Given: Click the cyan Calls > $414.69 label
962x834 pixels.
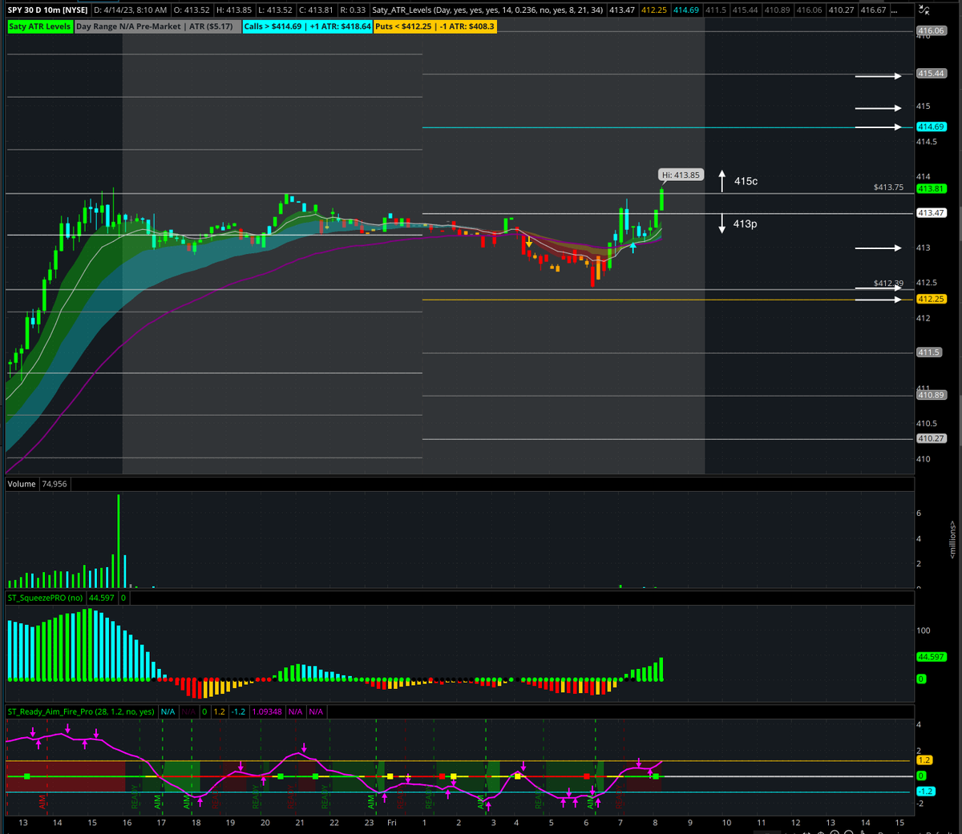Looking at the screenshot, I should pyautogui.click(x=308, y=26).
